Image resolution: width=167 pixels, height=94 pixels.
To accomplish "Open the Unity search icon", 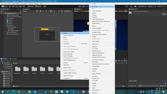I will pos(126,6).
